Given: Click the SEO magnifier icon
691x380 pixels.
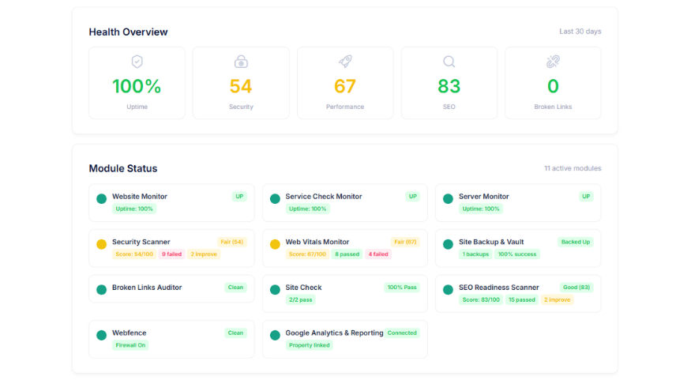Looking at the screenshot, I should 449,62.
